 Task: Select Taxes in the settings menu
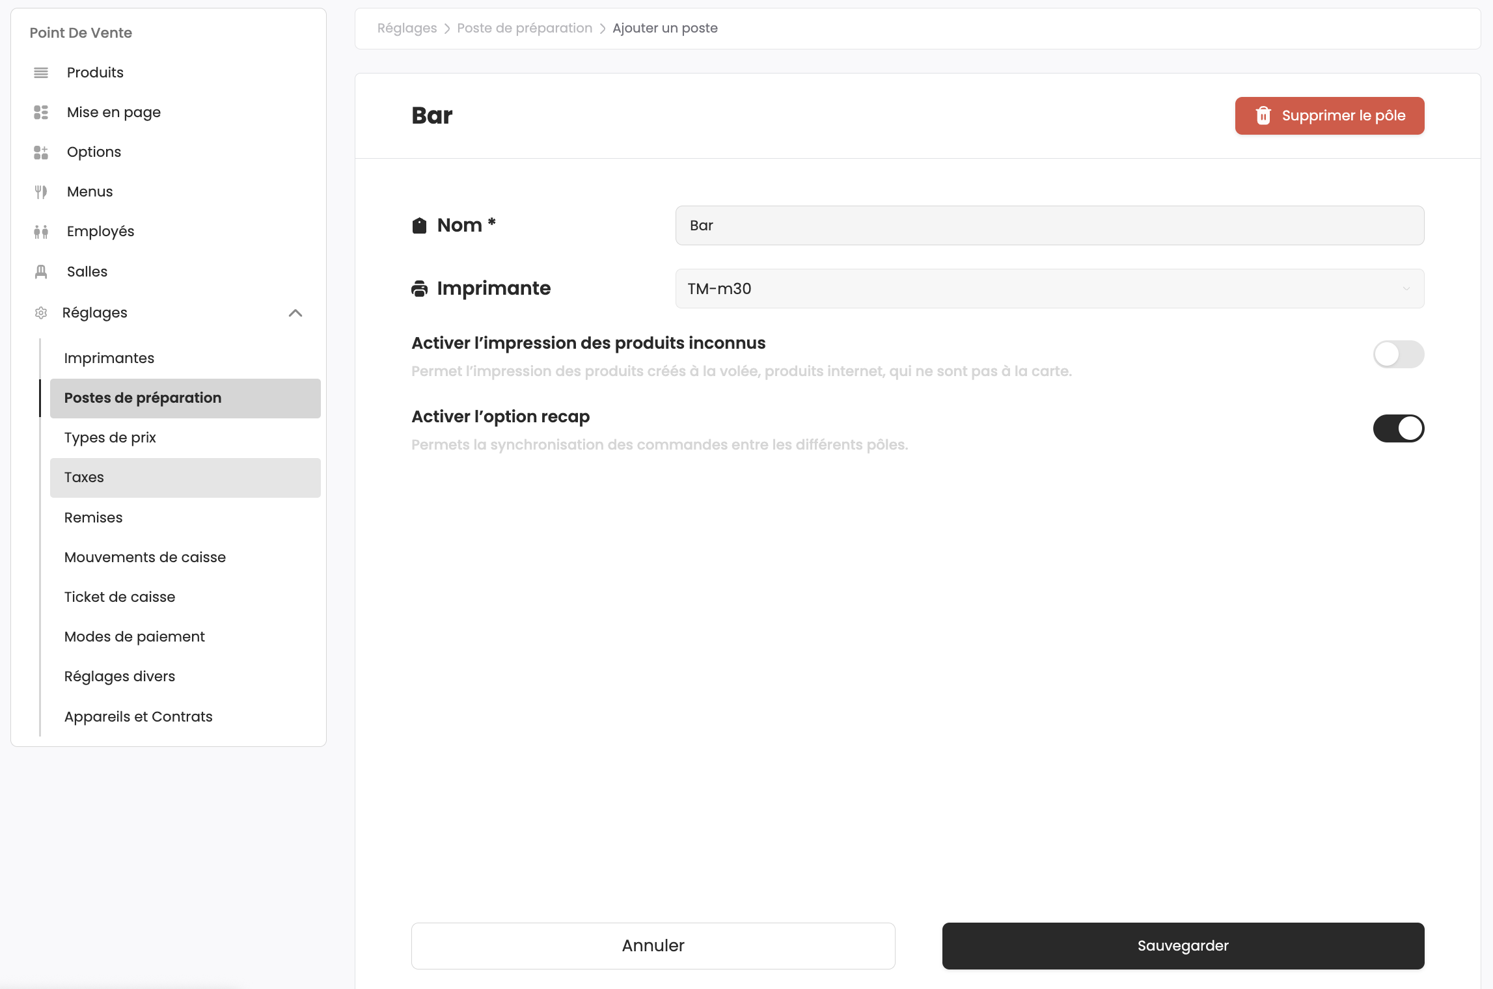(x=83, y=477)
